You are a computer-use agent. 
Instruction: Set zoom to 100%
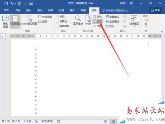click(88, 20)
